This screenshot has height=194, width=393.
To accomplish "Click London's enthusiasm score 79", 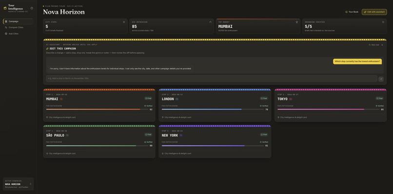I will tap(267, 109).
